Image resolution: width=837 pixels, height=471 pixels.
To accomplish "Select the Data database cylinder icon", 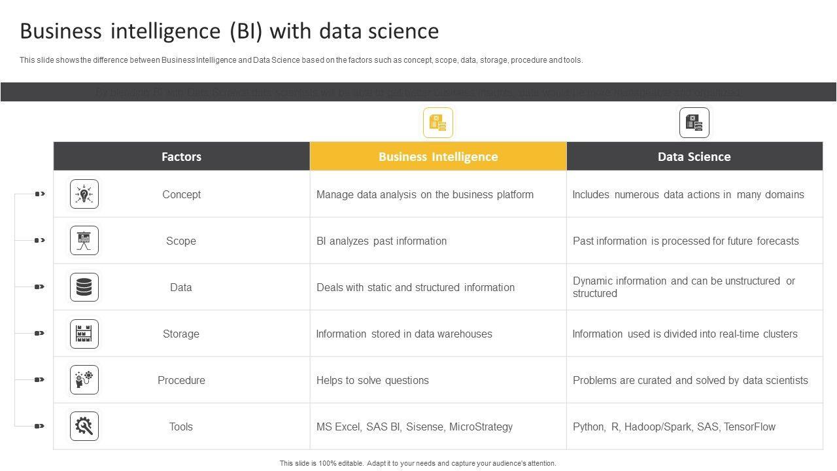I will point(84,287).
